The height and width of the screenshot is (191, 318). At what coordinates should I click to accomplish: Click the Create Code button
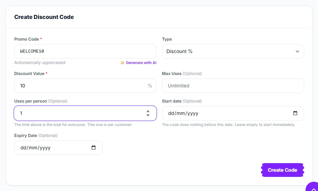pos(282,170)
